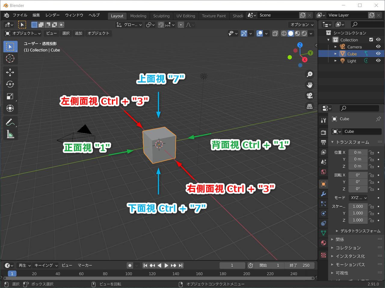
Task: Open the ファイル menu
Action: point(20,15)
